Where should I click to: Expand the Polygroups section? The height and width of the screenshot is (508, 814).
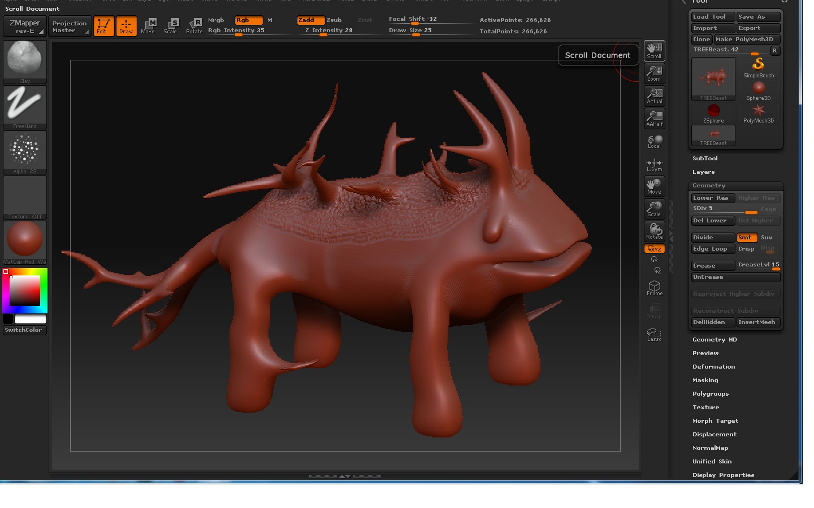click(x=711, y=394)
